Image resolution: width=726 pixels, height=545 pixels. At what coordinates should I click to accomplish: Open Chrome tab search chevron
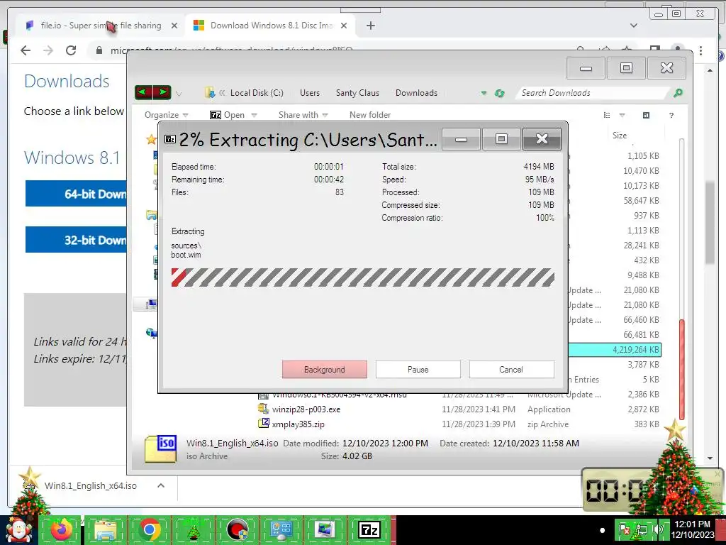(633, 26)
